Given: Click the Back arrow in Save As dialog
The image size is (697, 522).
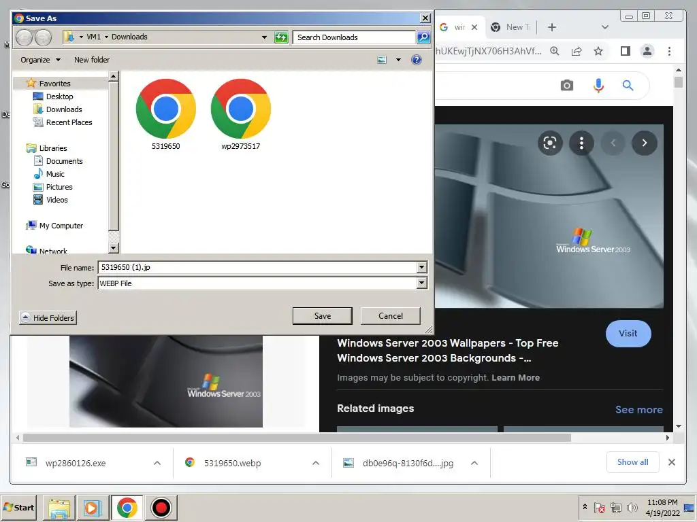Looking at the screenshot, I should point(25,37).
